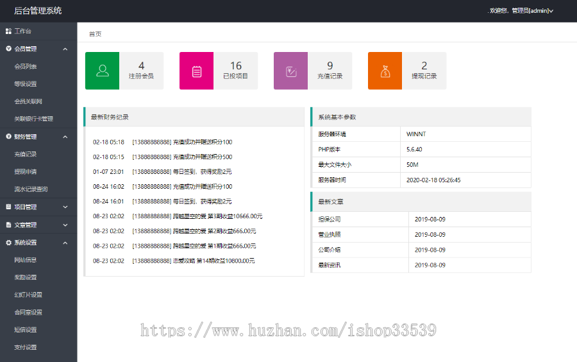The height and width of the screenshot is (362, 577).
Task: Click the WINNT server environment value
Action: click(x=416, y=134)
